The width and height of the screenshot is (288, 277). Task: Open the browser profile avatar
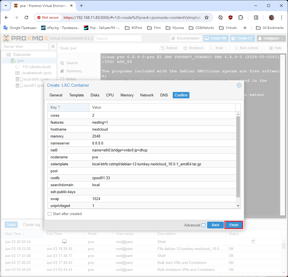tap(271, 18)
